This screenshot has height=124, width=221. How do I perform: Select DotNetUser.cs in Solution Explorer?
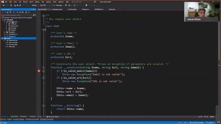pyautogui.click(x=13, y=34)
